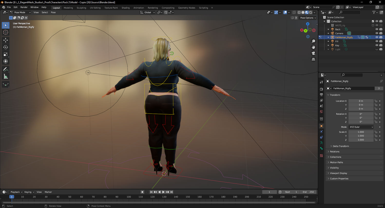Activate the Annotate pencil tool
The height and width of the screenshot is (208, 385).
[x=6, y=69]
